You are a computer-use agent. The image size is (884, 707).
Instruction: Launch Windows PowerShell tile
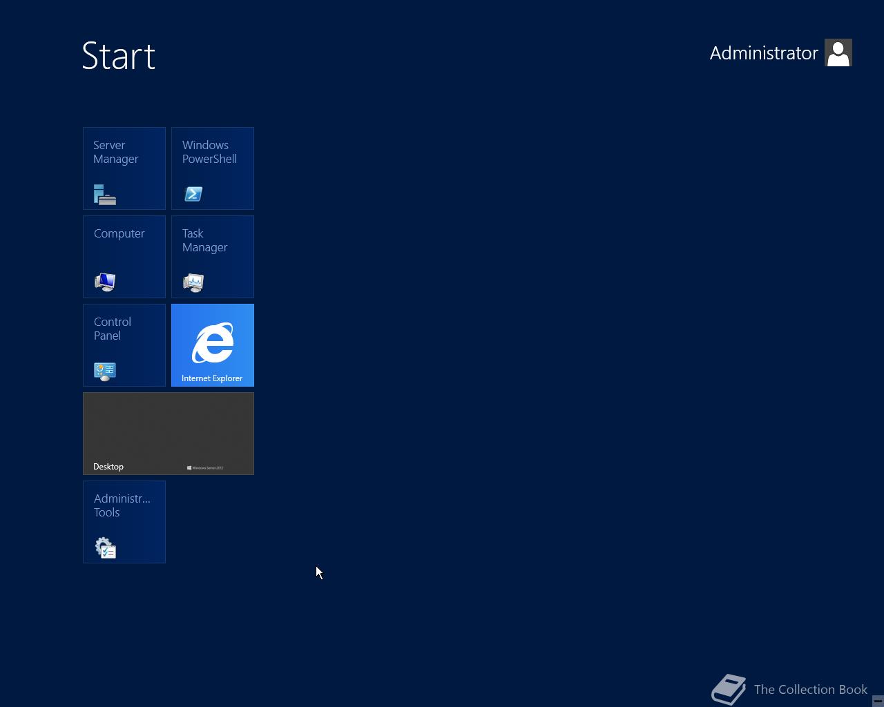point(213,168)
